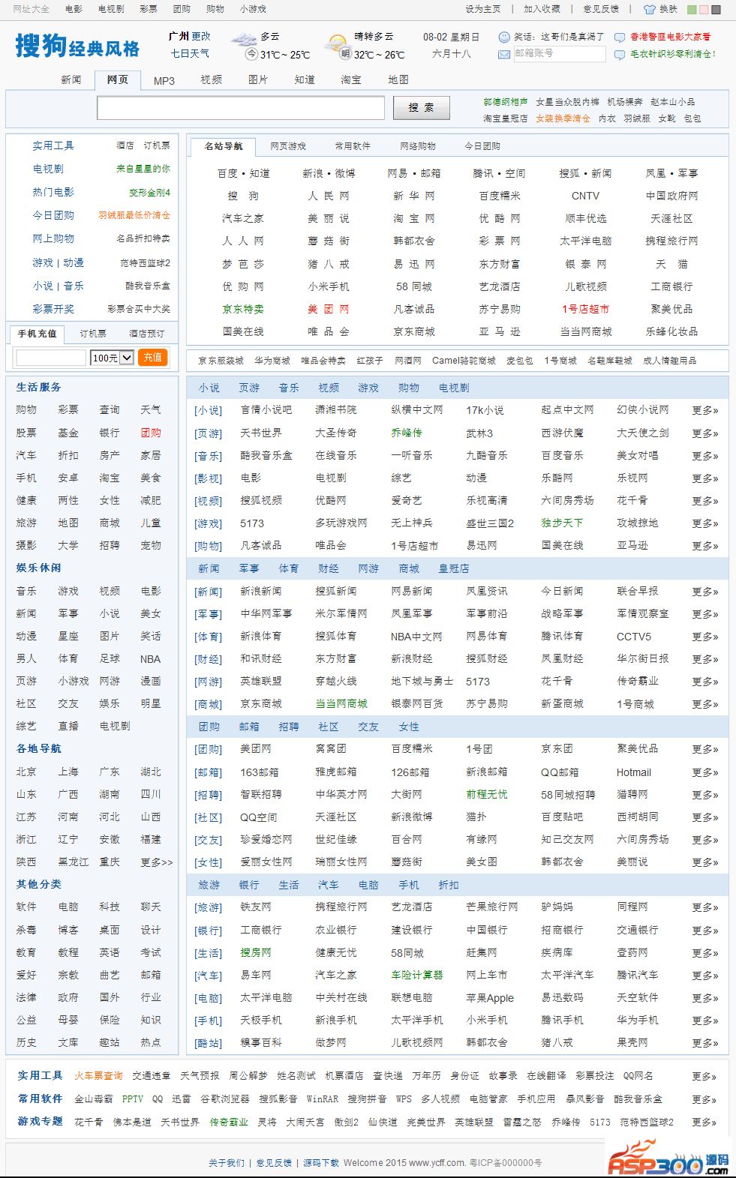This screenshot has width=736, height=1178.
Task: Click the 生活服务 section heading
Action: tap(39, 387)
